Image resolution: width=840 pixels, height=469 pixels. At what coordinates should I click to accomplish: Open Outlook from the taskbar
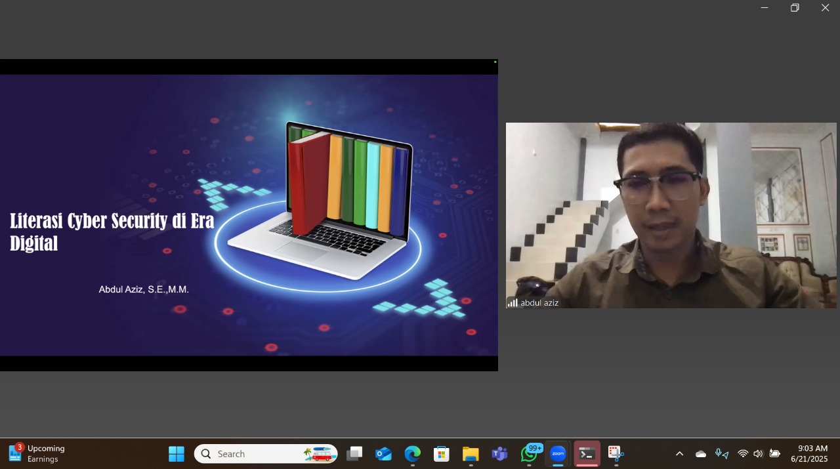[383, 453]
